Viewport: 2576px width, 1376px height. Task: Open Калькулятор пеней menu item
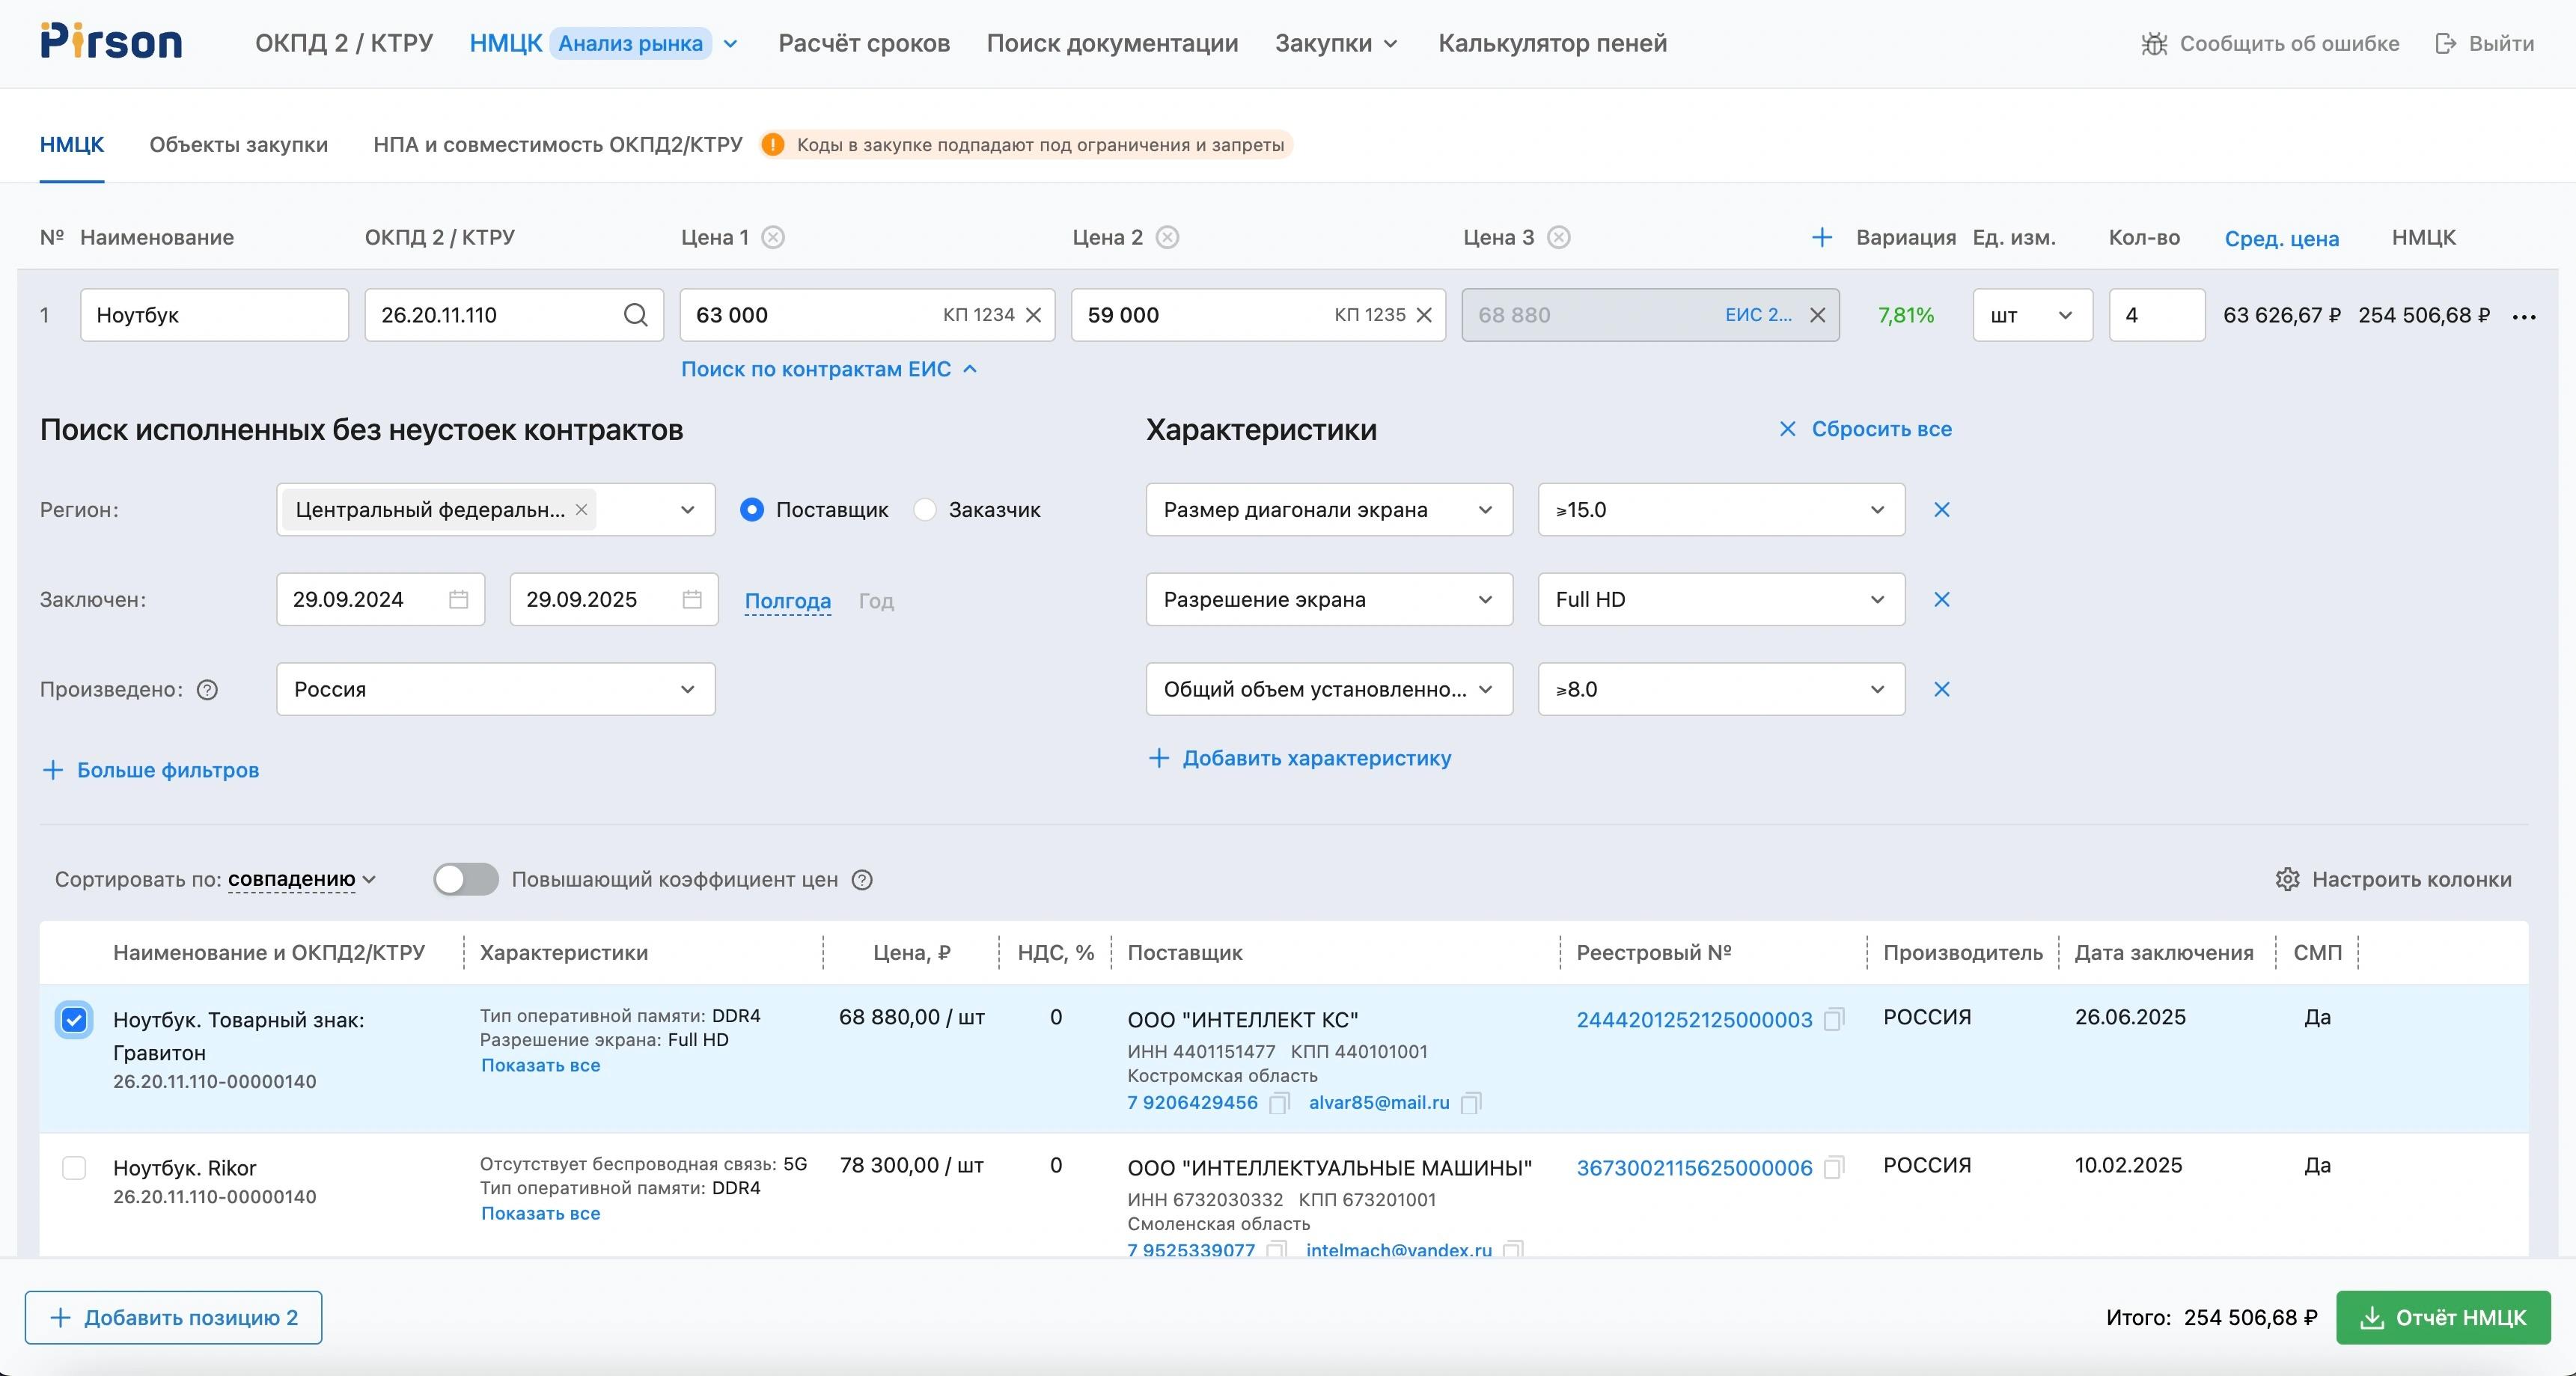(1552, 43)
